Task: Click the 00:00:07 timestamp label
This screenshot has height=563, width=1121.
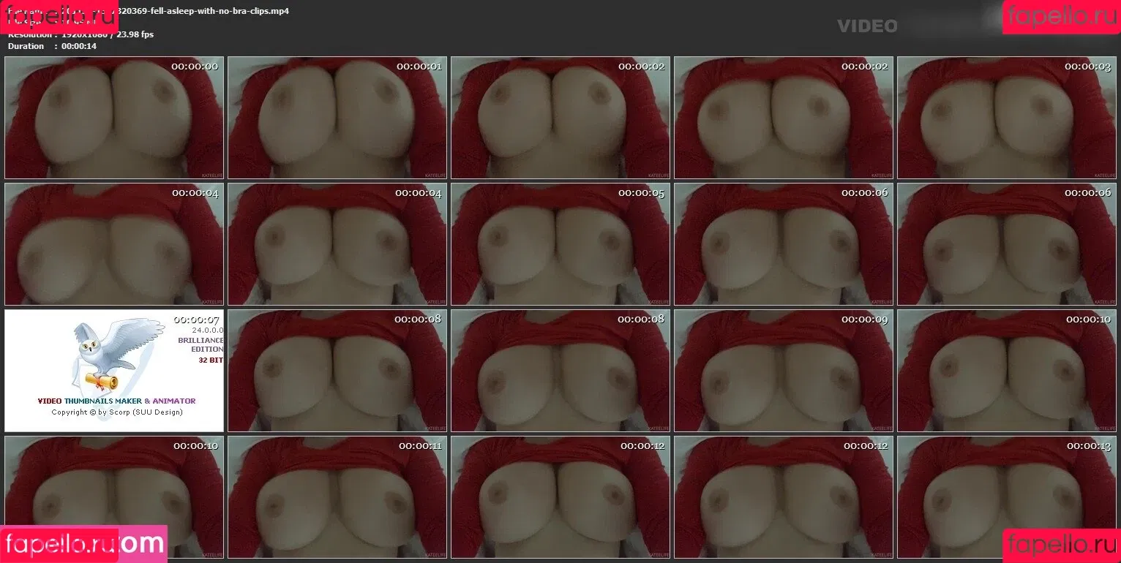Action: 196,320
